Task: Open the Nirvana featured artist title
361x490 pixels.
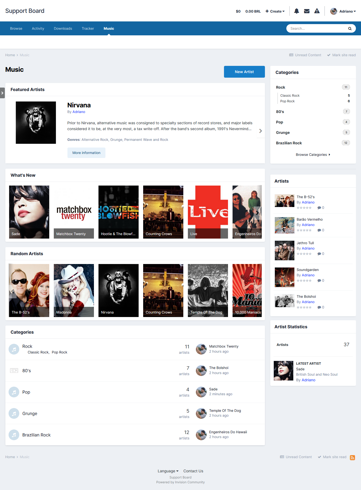Action: coord(79,105)
